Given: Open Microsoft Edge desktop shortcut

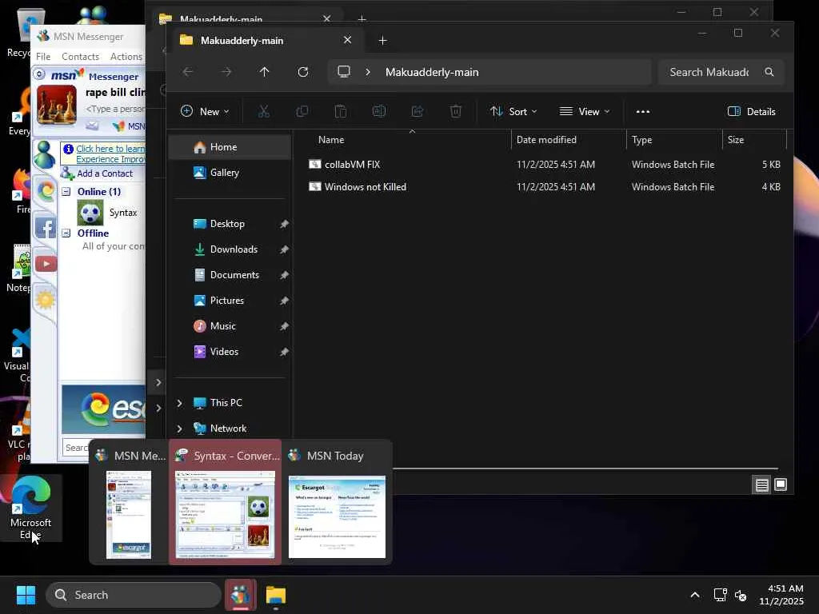Looking at the screenshot, I should coord(30,508).
